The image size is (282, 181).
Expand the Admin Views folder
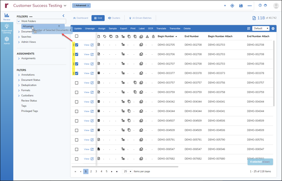point(19,42)
